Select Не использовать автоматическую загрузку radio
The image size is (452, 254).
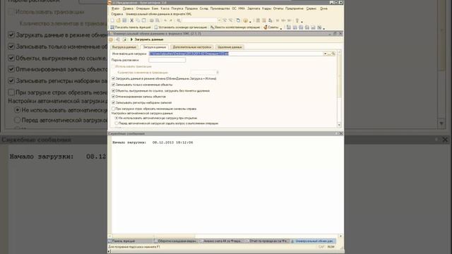click(117, 118)
